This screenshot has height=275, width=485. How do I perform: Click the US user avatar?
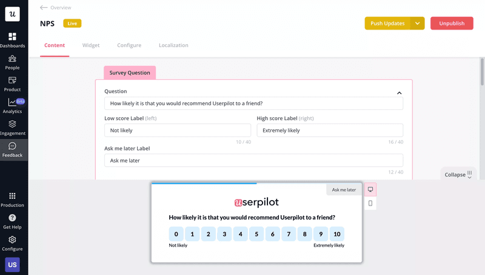[x=12, y=265]
